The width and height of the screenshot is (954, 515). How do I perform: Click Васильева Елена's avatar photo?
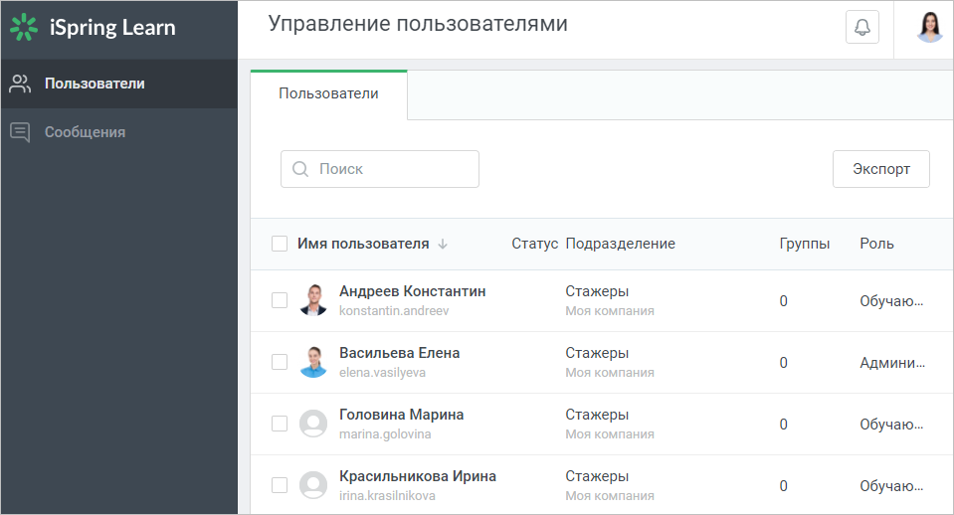coord(313,362)
